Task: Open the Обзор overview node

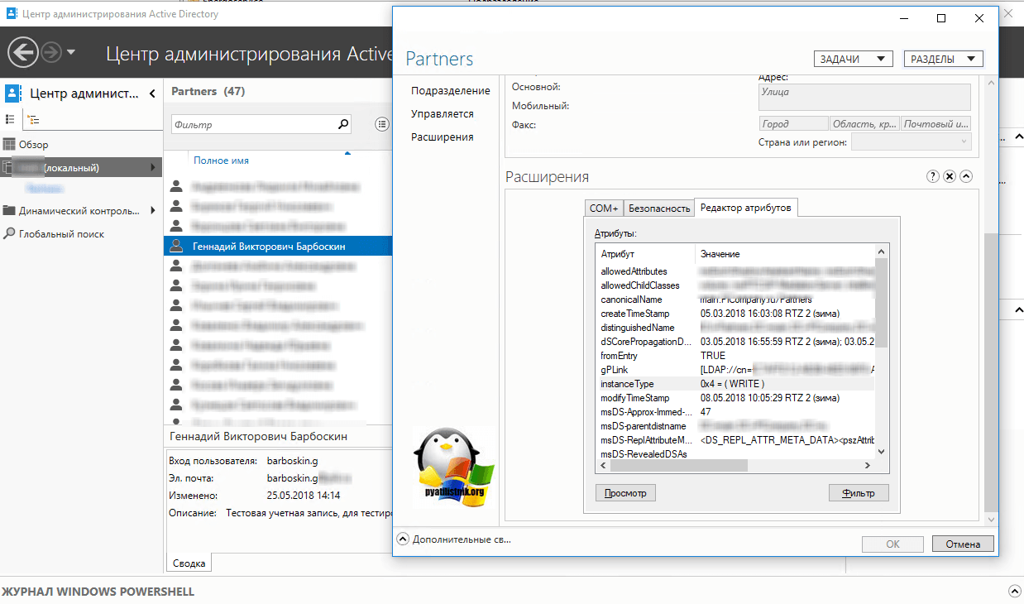Action: (33, 145)
